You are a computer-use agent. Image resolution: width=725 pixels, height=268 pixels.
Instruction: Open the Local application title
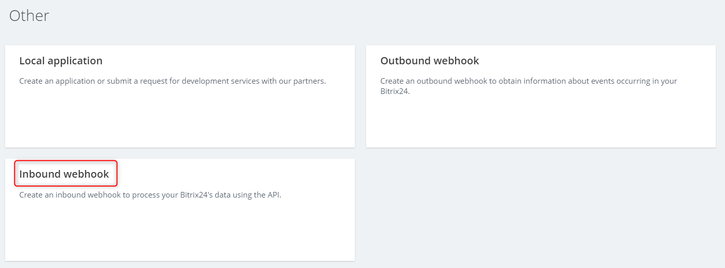[x=61, y=61]
